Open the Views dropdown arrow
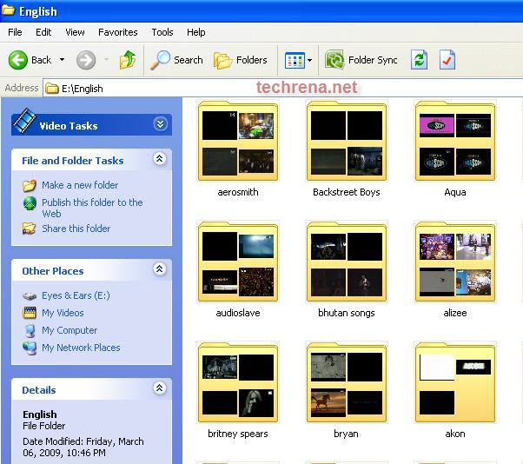This screenshot has width=523, height=464. point(309,60)
